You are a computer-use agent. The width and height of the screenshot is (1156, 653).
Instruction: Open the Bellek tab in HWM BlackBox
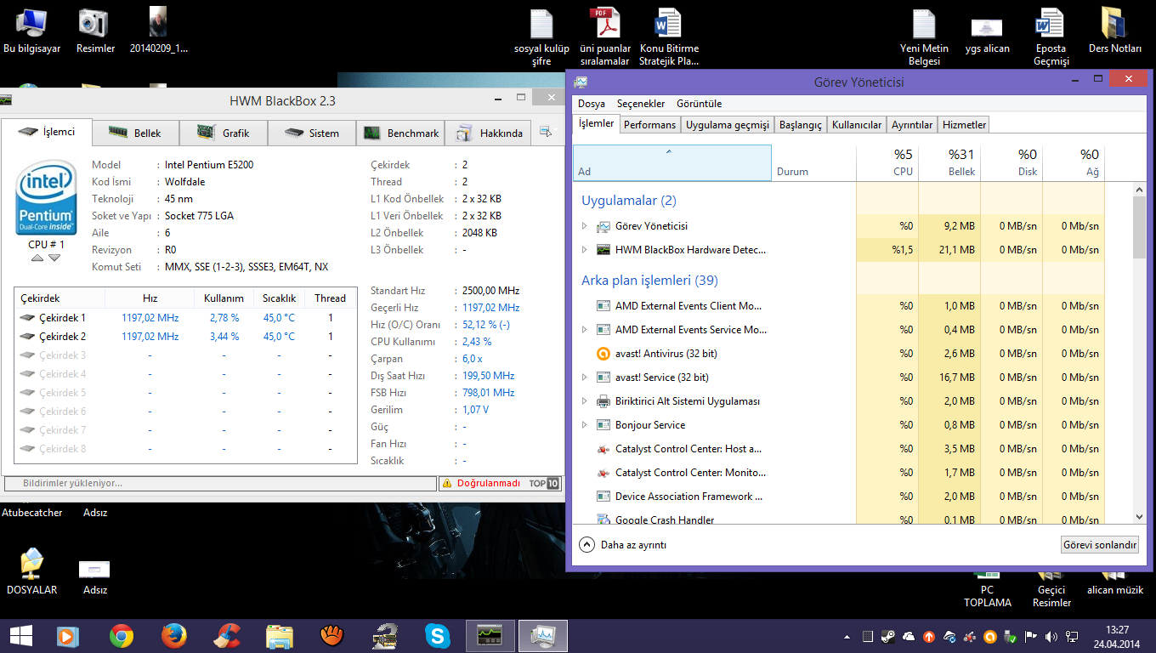click(x=135, y=133)
